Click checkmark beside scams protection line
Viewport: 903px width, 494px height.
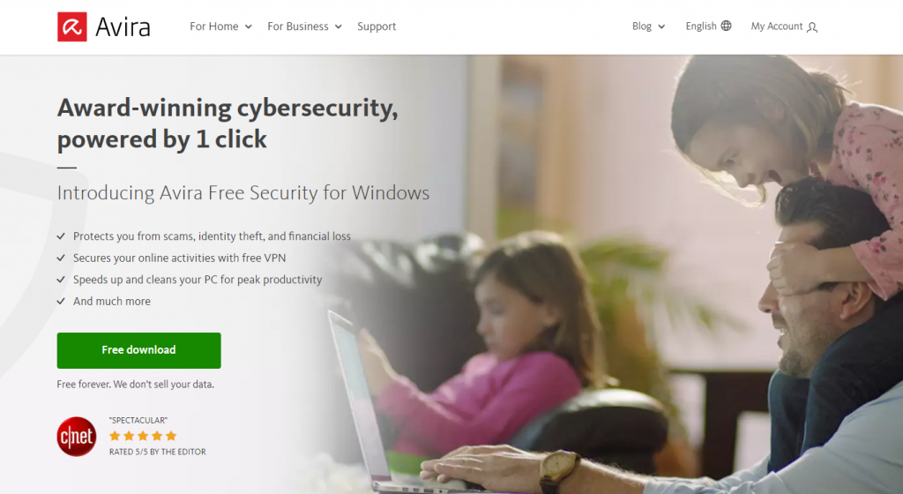tap(61, 236)
